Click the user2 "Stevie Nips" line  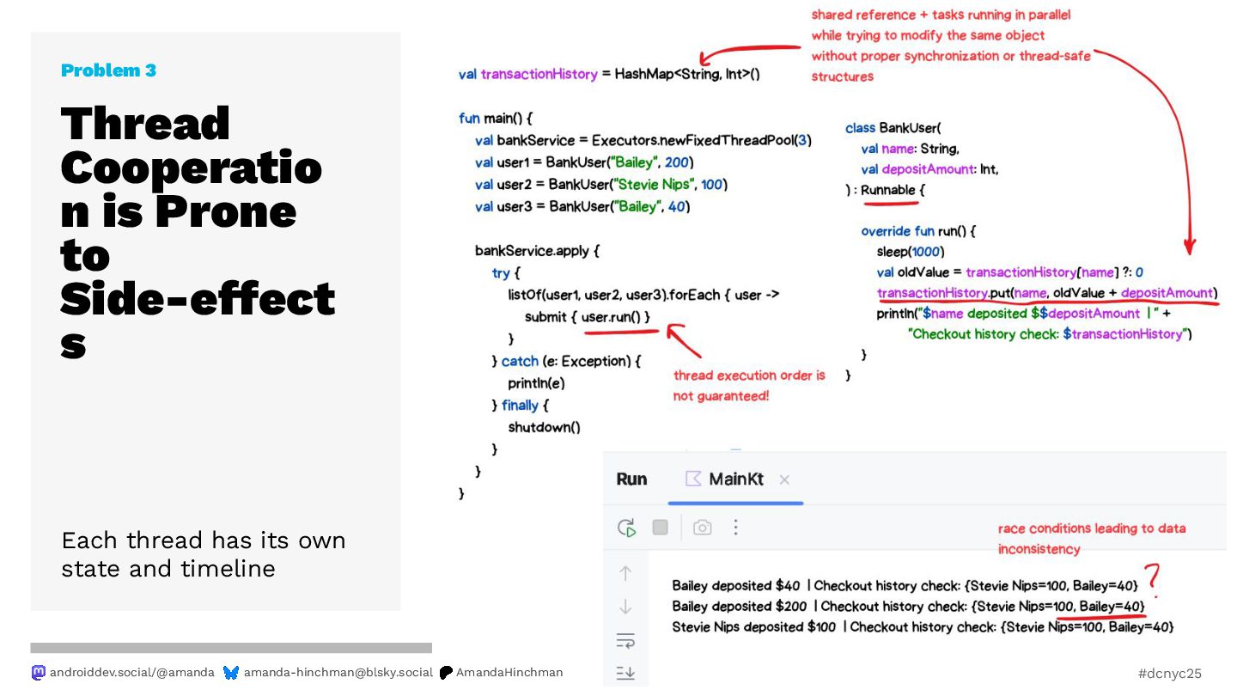[x=601, y=185]
